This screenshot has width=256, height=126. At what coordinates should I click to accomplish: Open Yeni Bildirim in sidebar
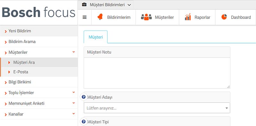pyautogui.click(x=39, y=31)
